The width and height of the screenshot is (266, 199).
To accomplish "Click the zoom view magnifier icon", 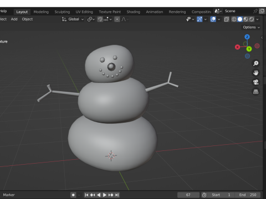I will pyautogui.click(x=256, y=64).
